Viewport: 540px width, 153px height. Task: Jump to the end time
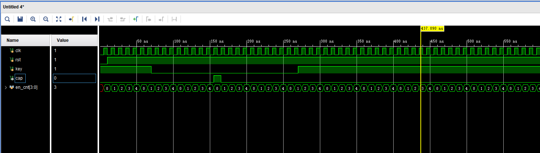coord(97,19)
